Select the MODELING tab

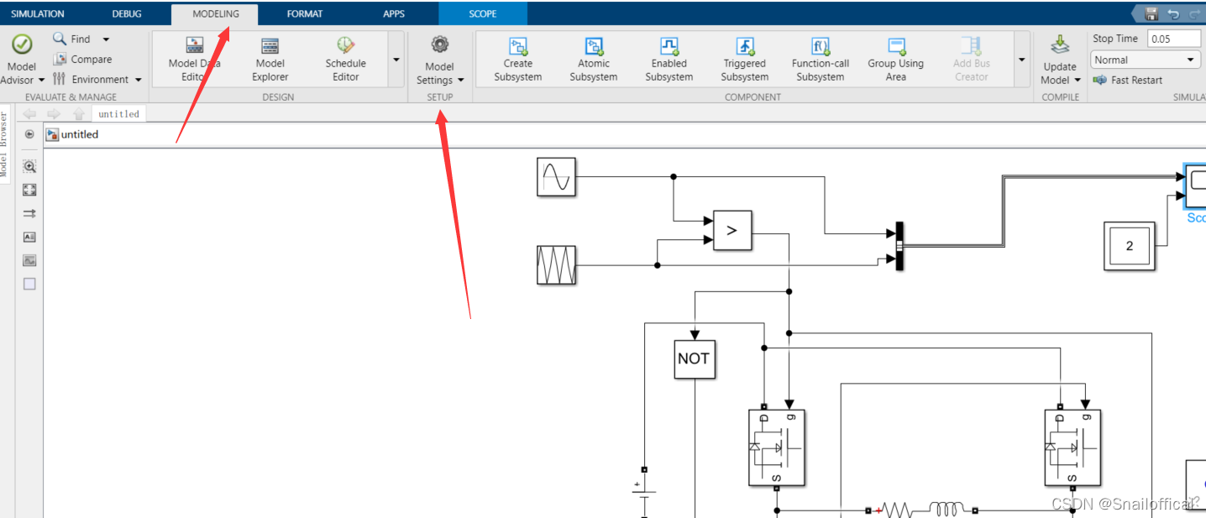click(x=215, y=13)
